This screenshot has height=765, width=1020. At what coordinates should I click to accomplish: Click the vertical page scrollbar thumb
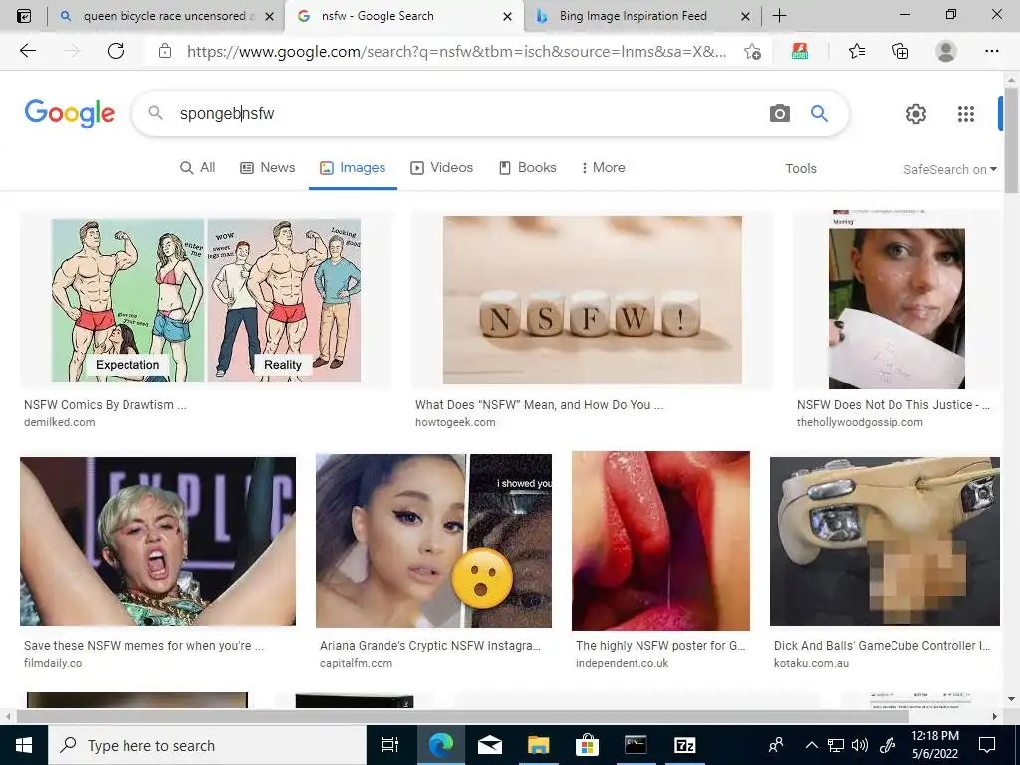[1011, 139]
